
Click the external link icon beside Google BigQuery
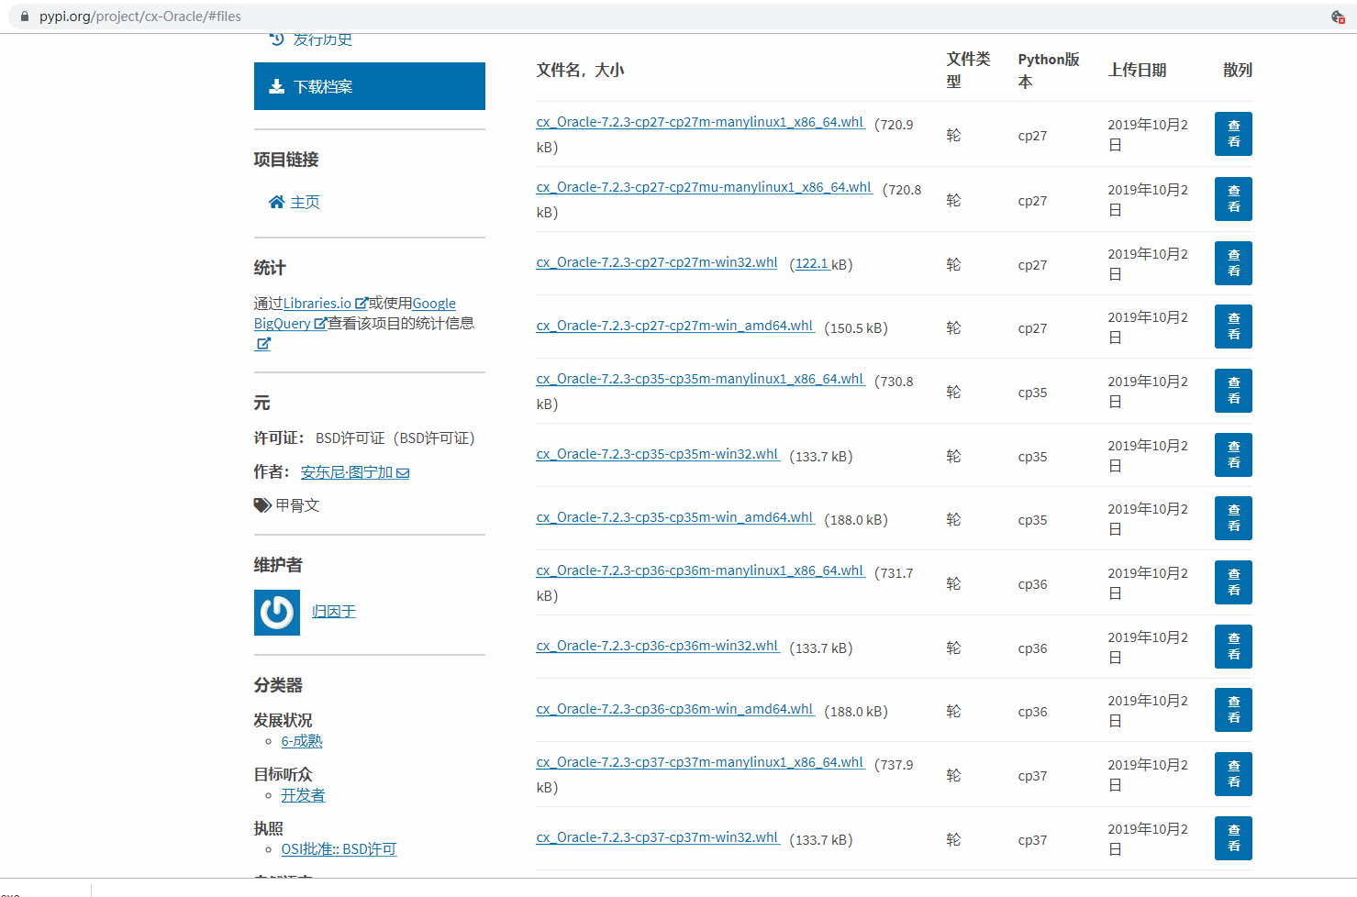[319, 323]
